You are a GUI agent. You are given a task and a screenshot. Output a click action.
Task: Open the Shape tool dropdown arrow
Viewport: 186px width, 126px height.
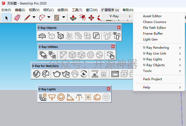64,17
